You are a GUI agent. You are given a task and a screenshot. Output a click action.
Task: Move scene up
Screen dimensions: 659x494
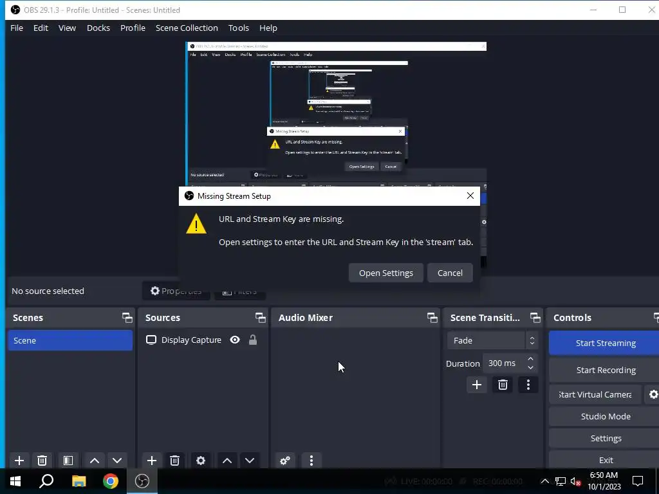click(95, 461)
